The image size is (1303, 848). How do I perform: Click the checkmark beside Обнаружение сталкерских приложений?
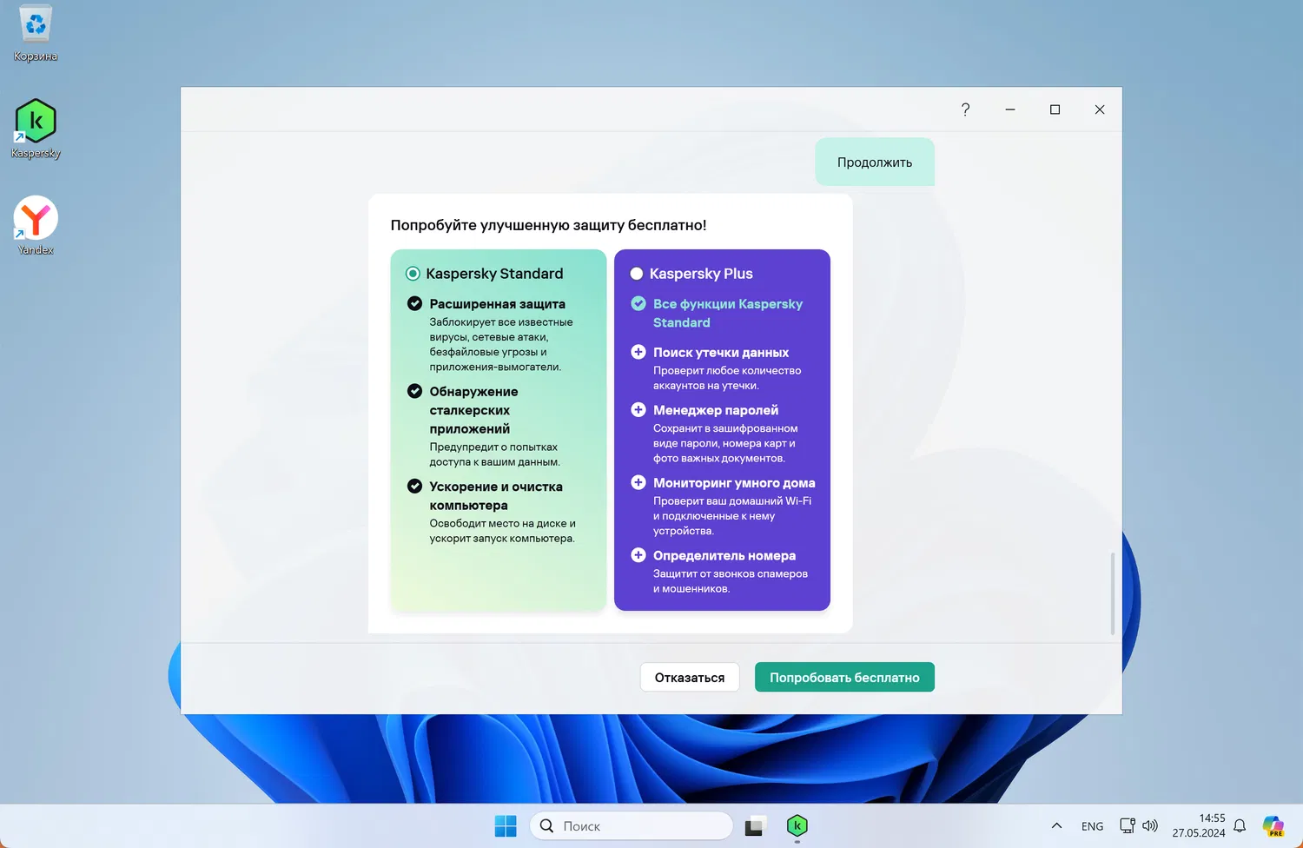[415, 391]
